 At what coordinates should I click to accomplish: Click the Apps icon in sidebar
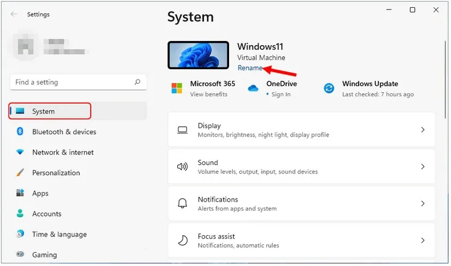[20, 193]
